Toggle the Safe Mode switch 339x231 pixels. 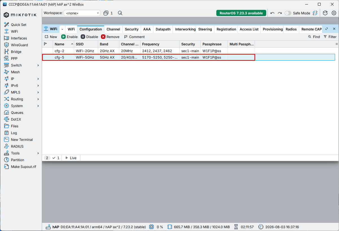[288, 13]
